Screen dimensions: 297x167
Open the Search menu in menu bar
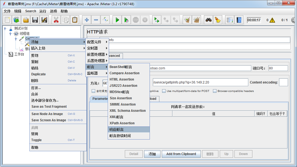[30, 11]
